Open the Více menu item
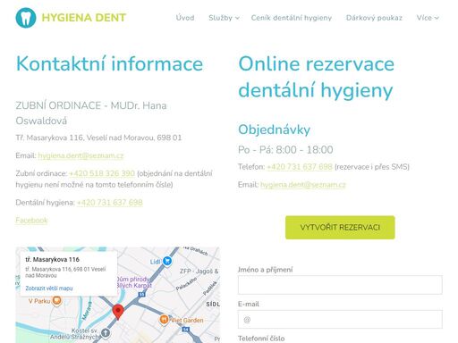This screenshot has height=343, width=458. pyautogui.click(x=424, y=18)
